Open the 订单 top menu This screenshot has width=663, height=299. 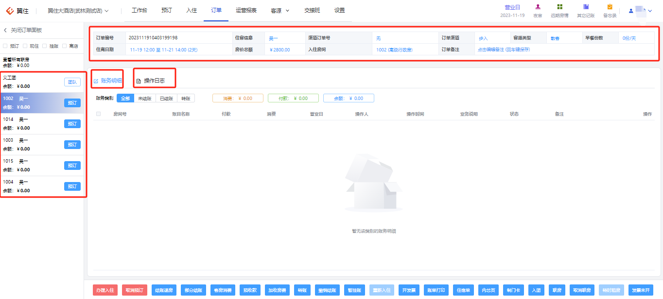tap(216, 10)
